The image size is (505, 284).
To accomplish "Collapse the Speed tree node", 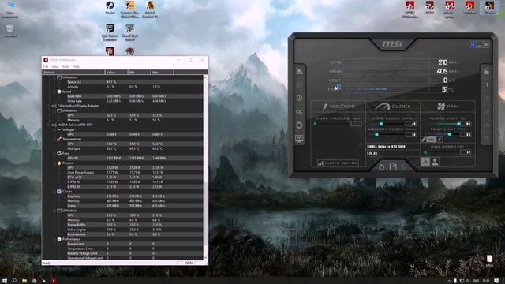I will (x=54, y=92).
